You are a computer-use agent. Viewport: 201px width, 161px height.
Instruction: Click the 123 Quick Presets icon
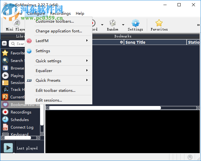pyautogui.click(x=29, y=80)
